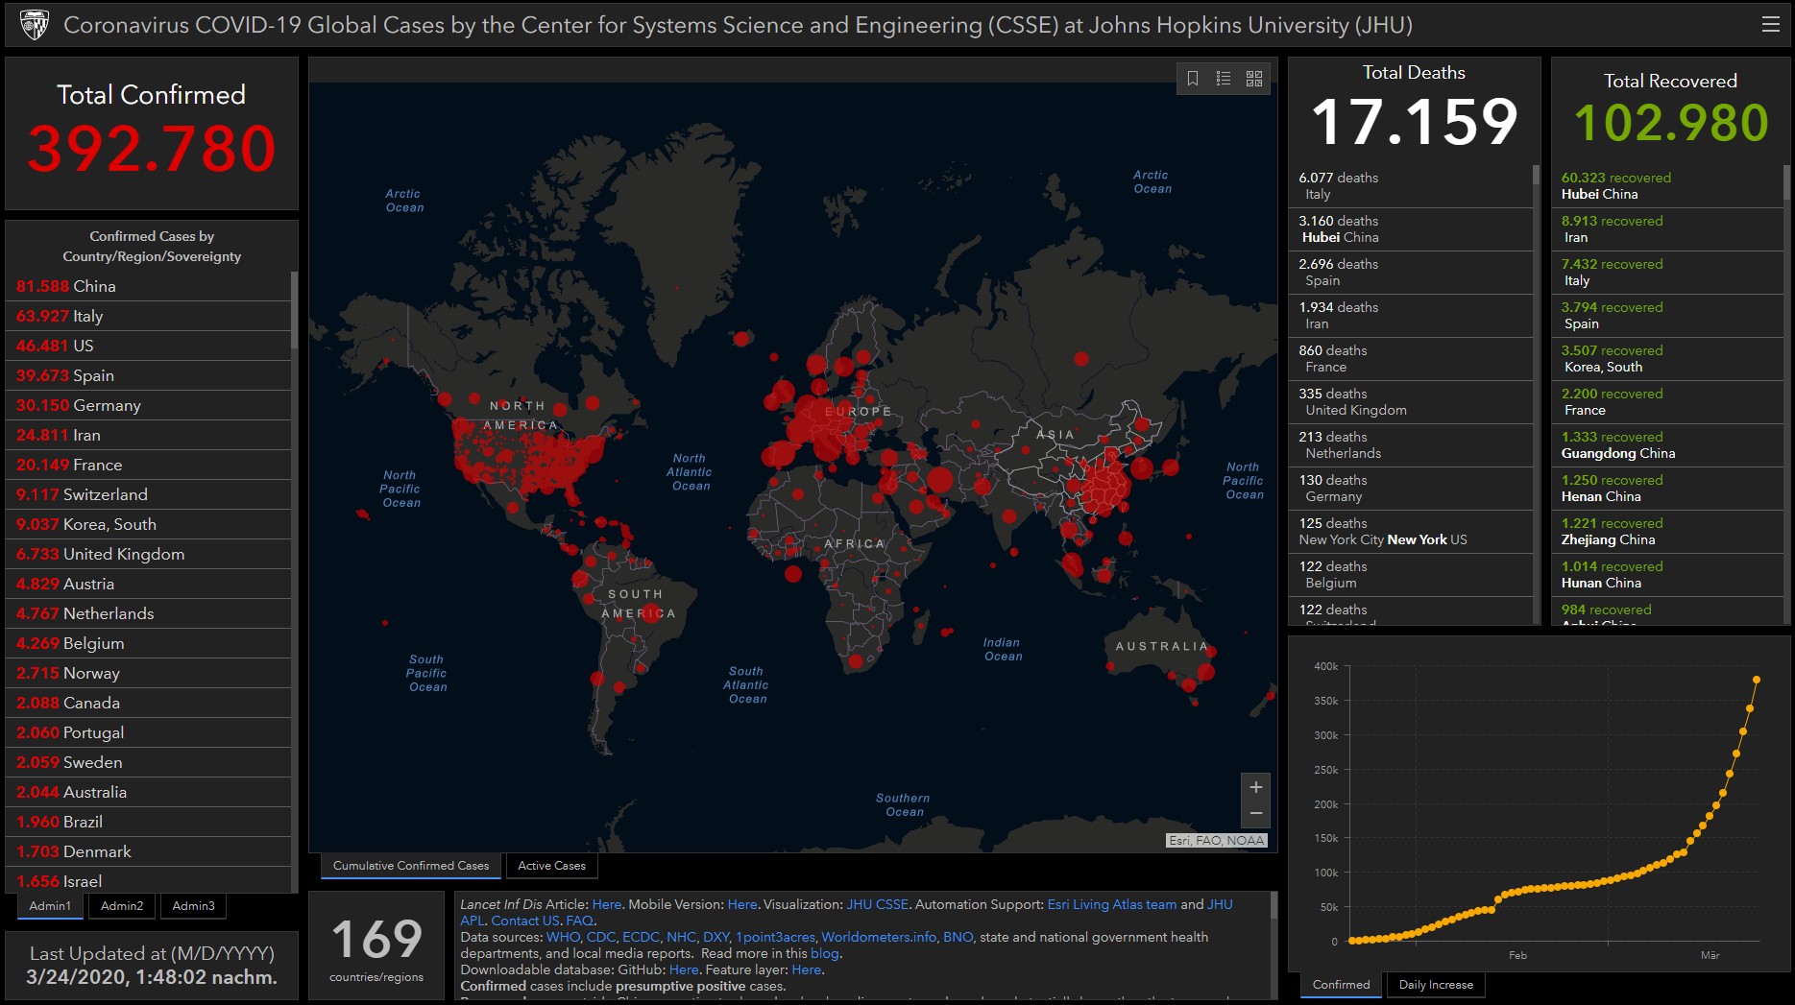This screenshot has width=1795, height=1005.
Task: Select 4.829 Austria row
Action: pos(148,584)
